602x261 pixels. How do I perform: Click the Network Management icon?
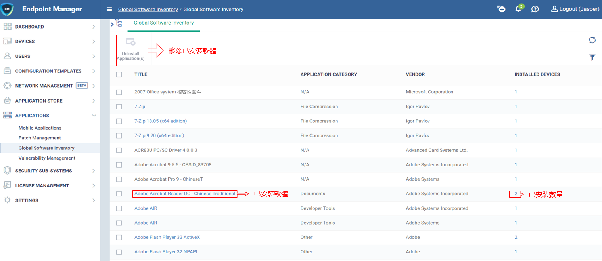tap(7, 86)
